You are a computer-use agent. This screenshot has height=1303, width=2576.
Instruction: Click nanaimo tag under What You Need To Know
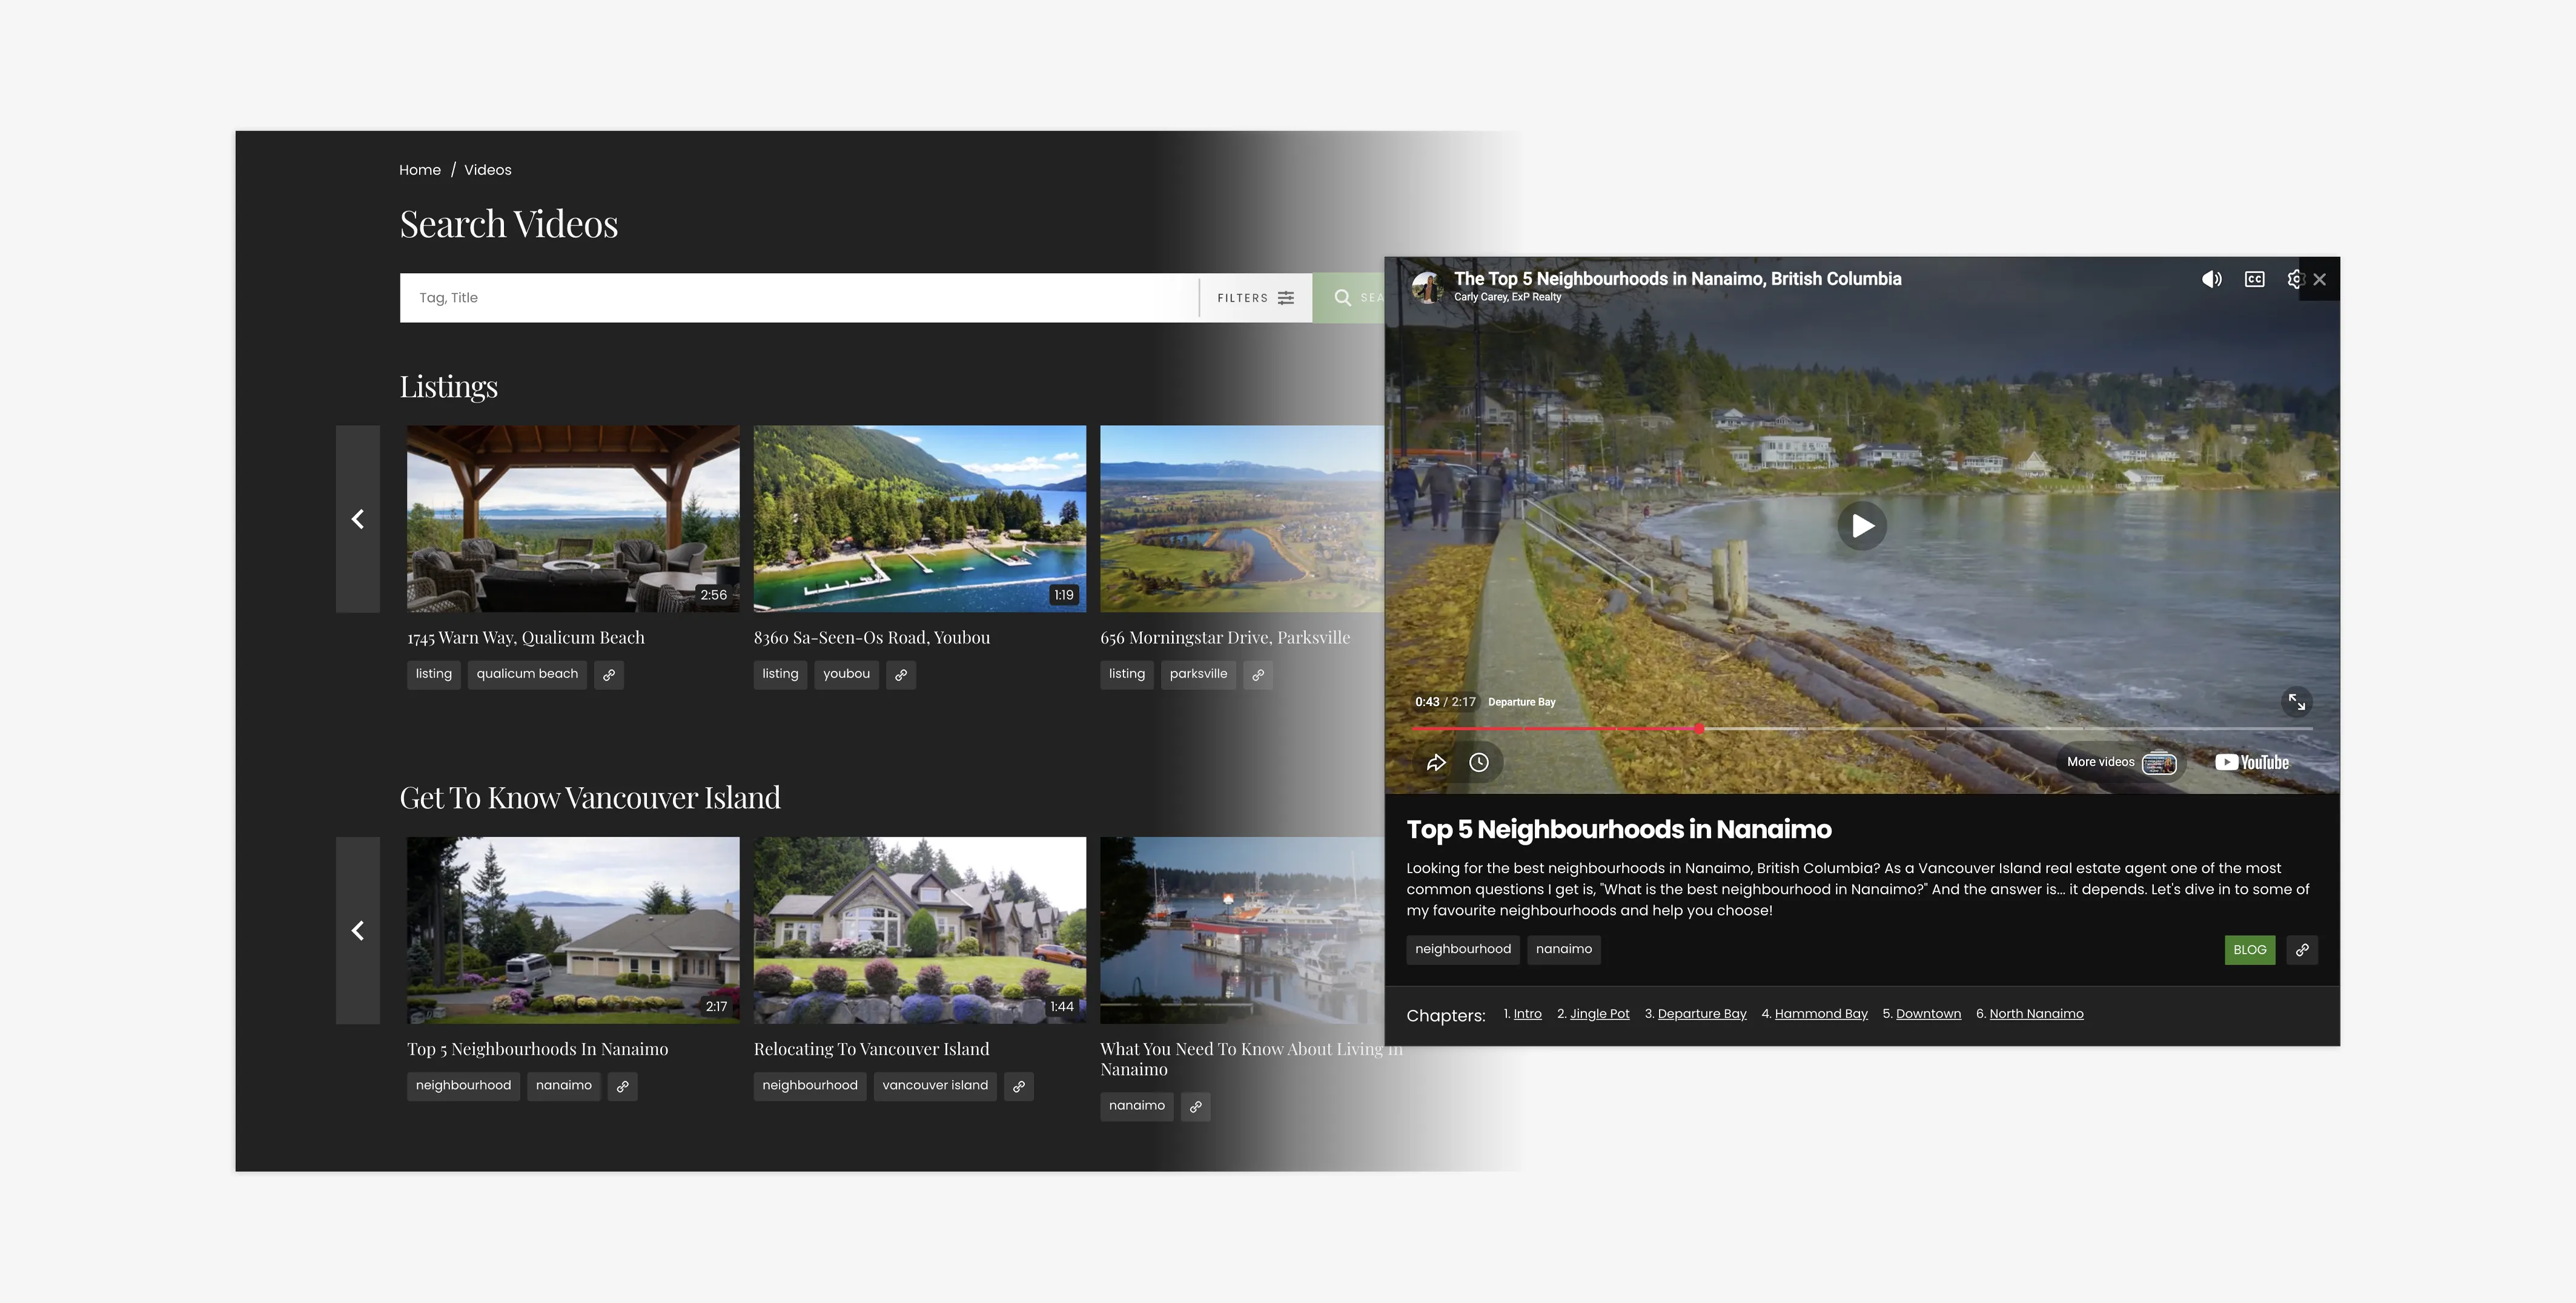(1137, 1106)
